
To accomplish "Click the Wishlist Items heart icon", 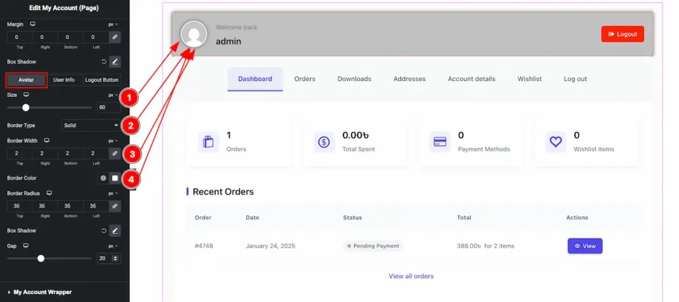I will 556,141.
